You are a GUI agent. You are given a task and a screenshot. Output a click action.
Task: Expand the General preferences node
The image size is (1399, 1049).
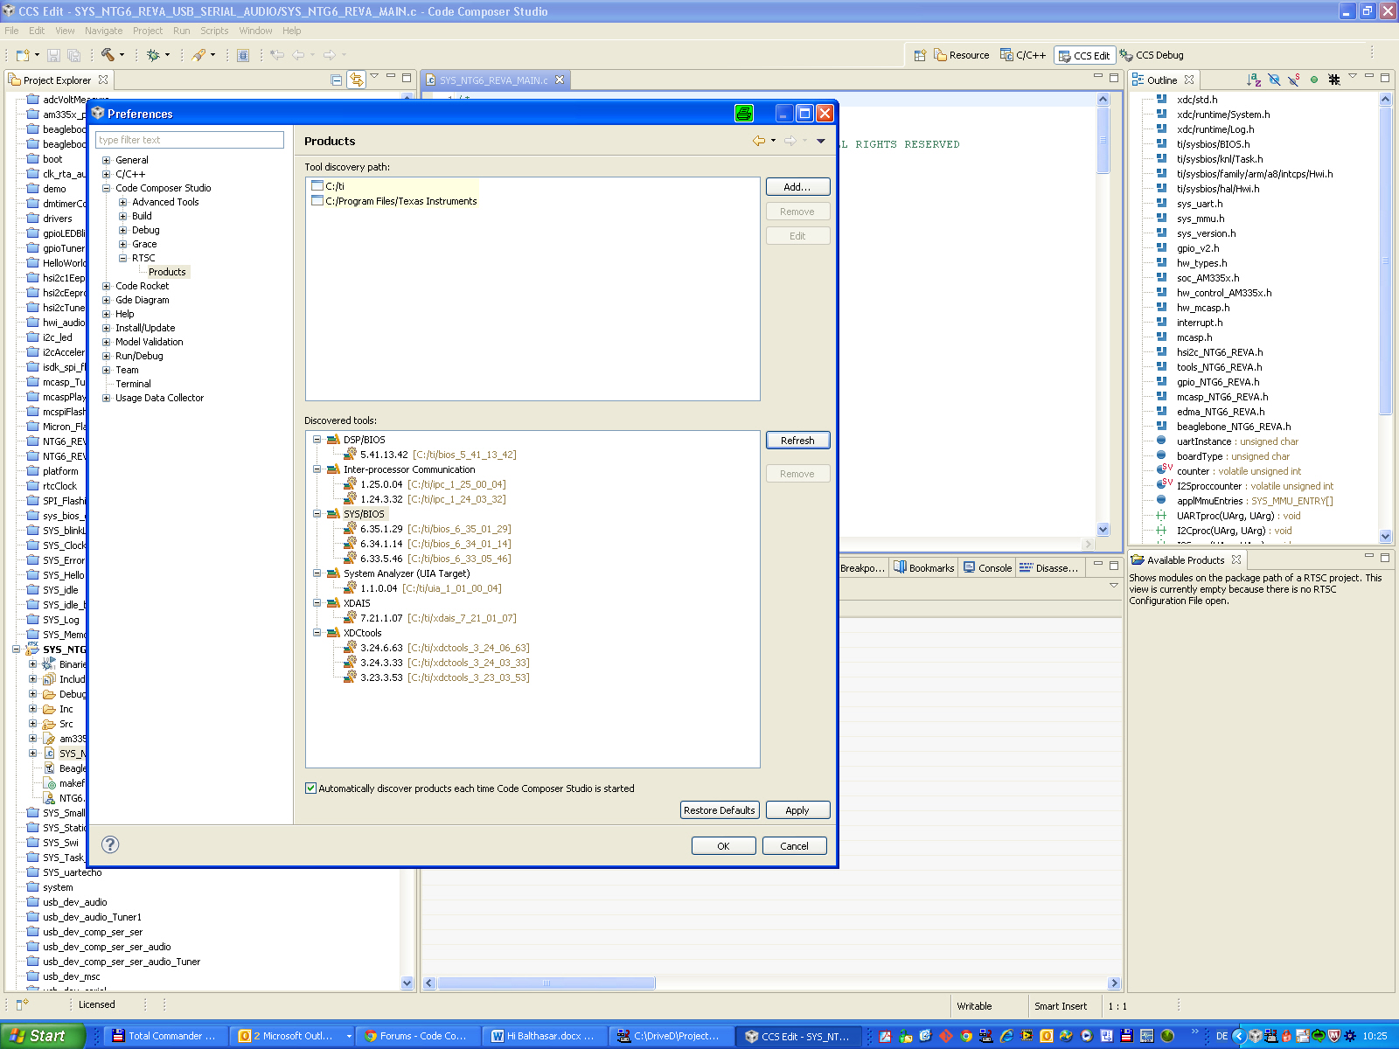click(x=107, y=160)
